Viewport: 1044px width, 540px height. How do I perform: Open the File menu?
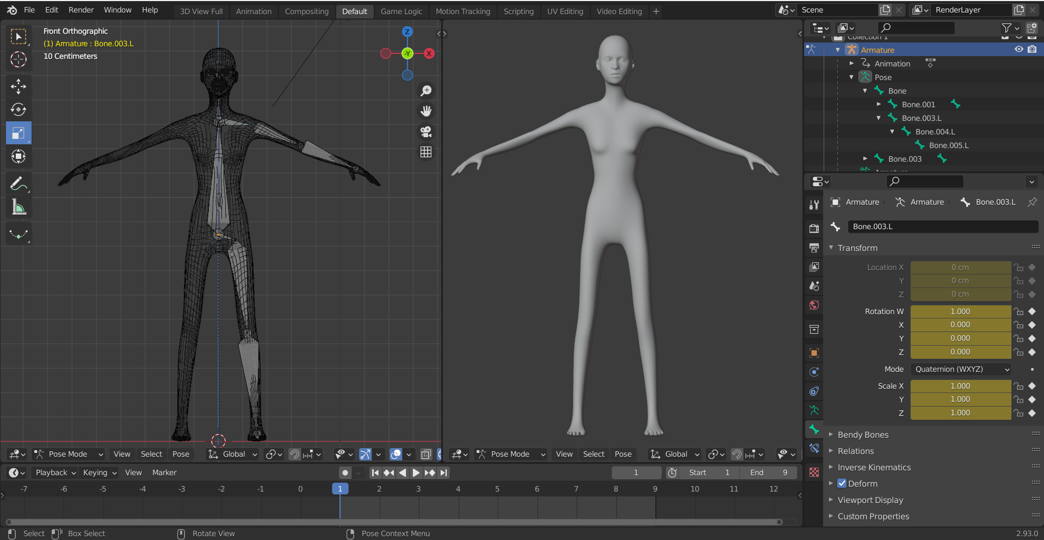coord(29,10)
